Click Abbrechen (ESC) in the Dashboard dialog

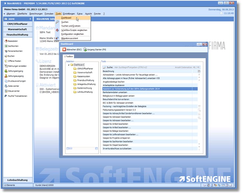pyautogui.click(x=71, y=49)
